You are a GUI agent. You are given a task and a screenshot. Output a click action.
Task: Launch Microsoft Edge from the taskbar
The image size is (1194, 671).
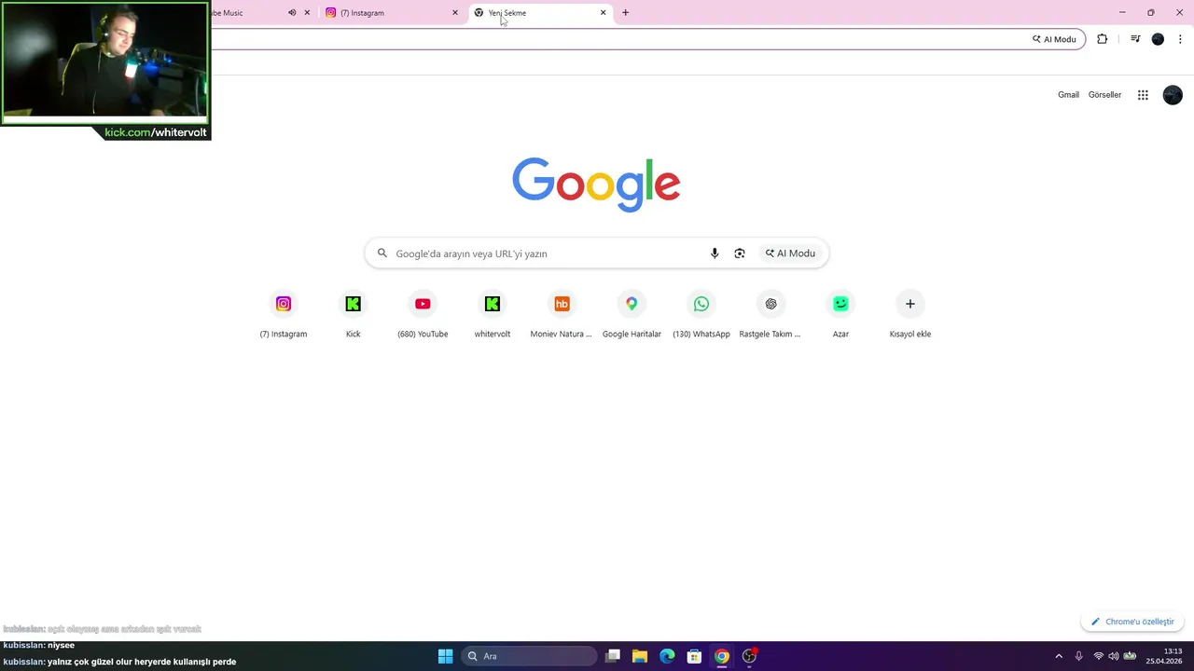[x=667, y=656]
